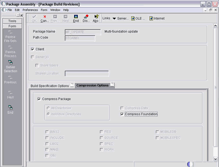
Task: Click Previous in the left sidebar
Action: click(x=10, y=80)
